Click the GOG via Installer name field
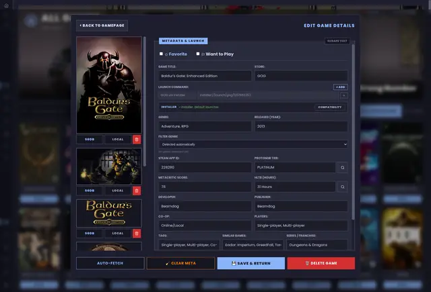Viewport: 431px width, 292px height. [x=177, y=95]
